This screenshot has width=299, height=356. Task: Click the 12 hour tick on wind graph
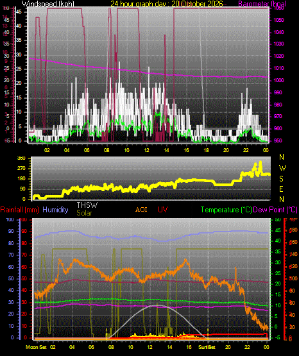[x=147, y=150]
